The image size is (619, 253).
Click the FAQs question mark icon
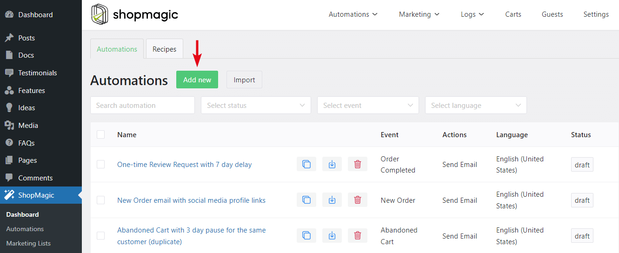coord(9,143)
